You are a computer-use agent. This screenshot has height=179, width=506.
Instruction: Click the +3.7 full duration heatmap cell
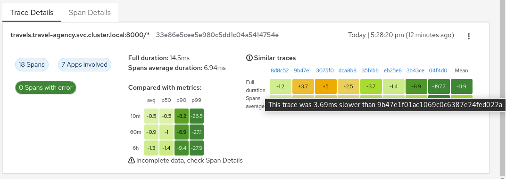click(303, 86)
